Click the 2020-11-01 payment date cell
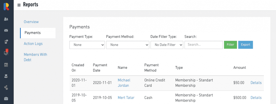Image resolution: width=276 pixels, height=104 pixels. [x=102, y=83]
